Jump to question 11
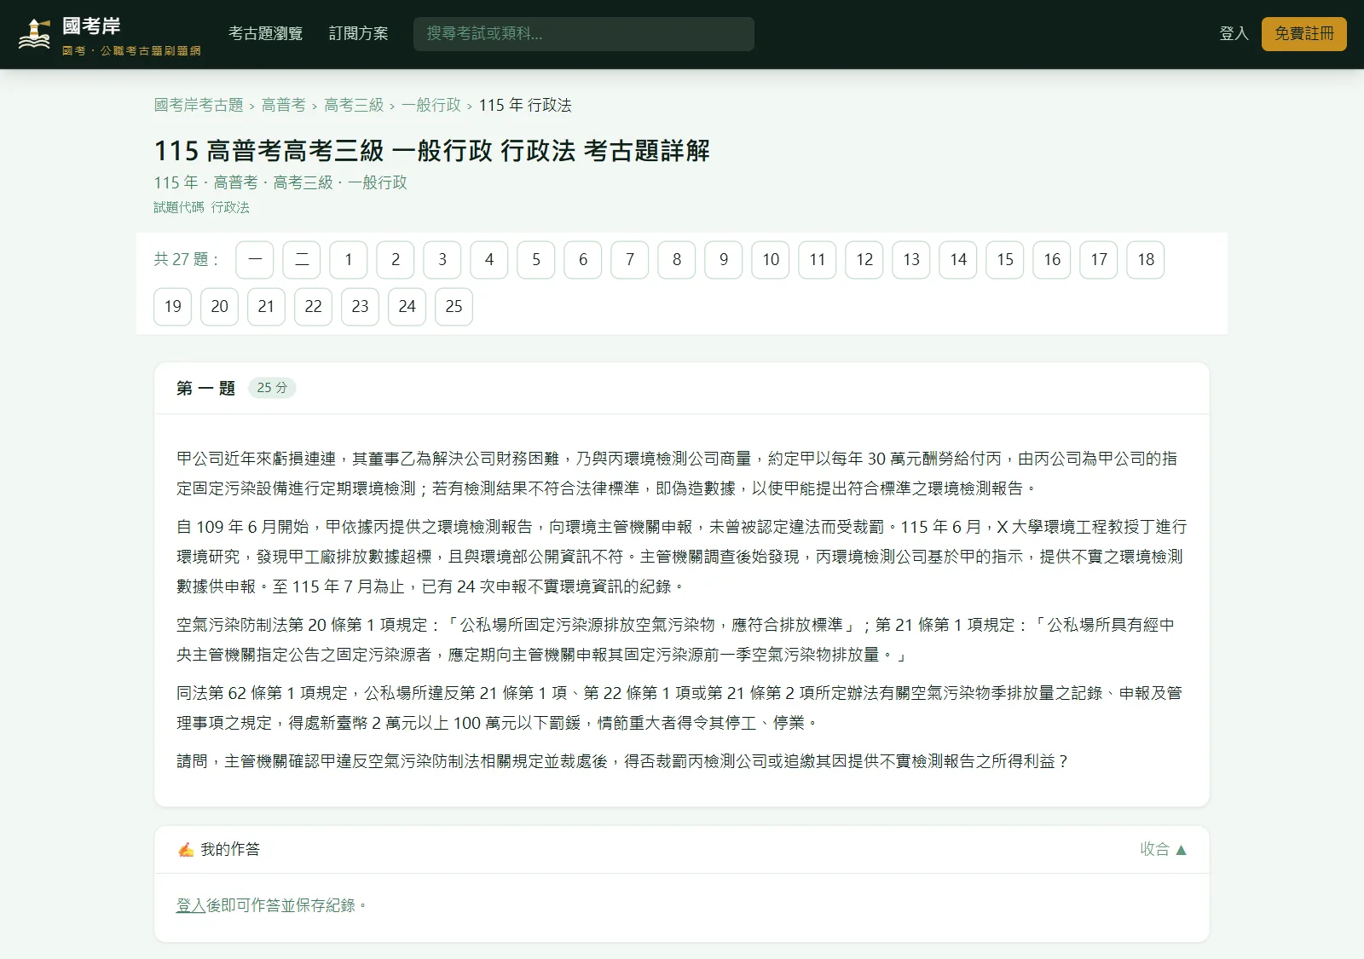This screenshot has width=1364, height=959. tap(818, 260)
